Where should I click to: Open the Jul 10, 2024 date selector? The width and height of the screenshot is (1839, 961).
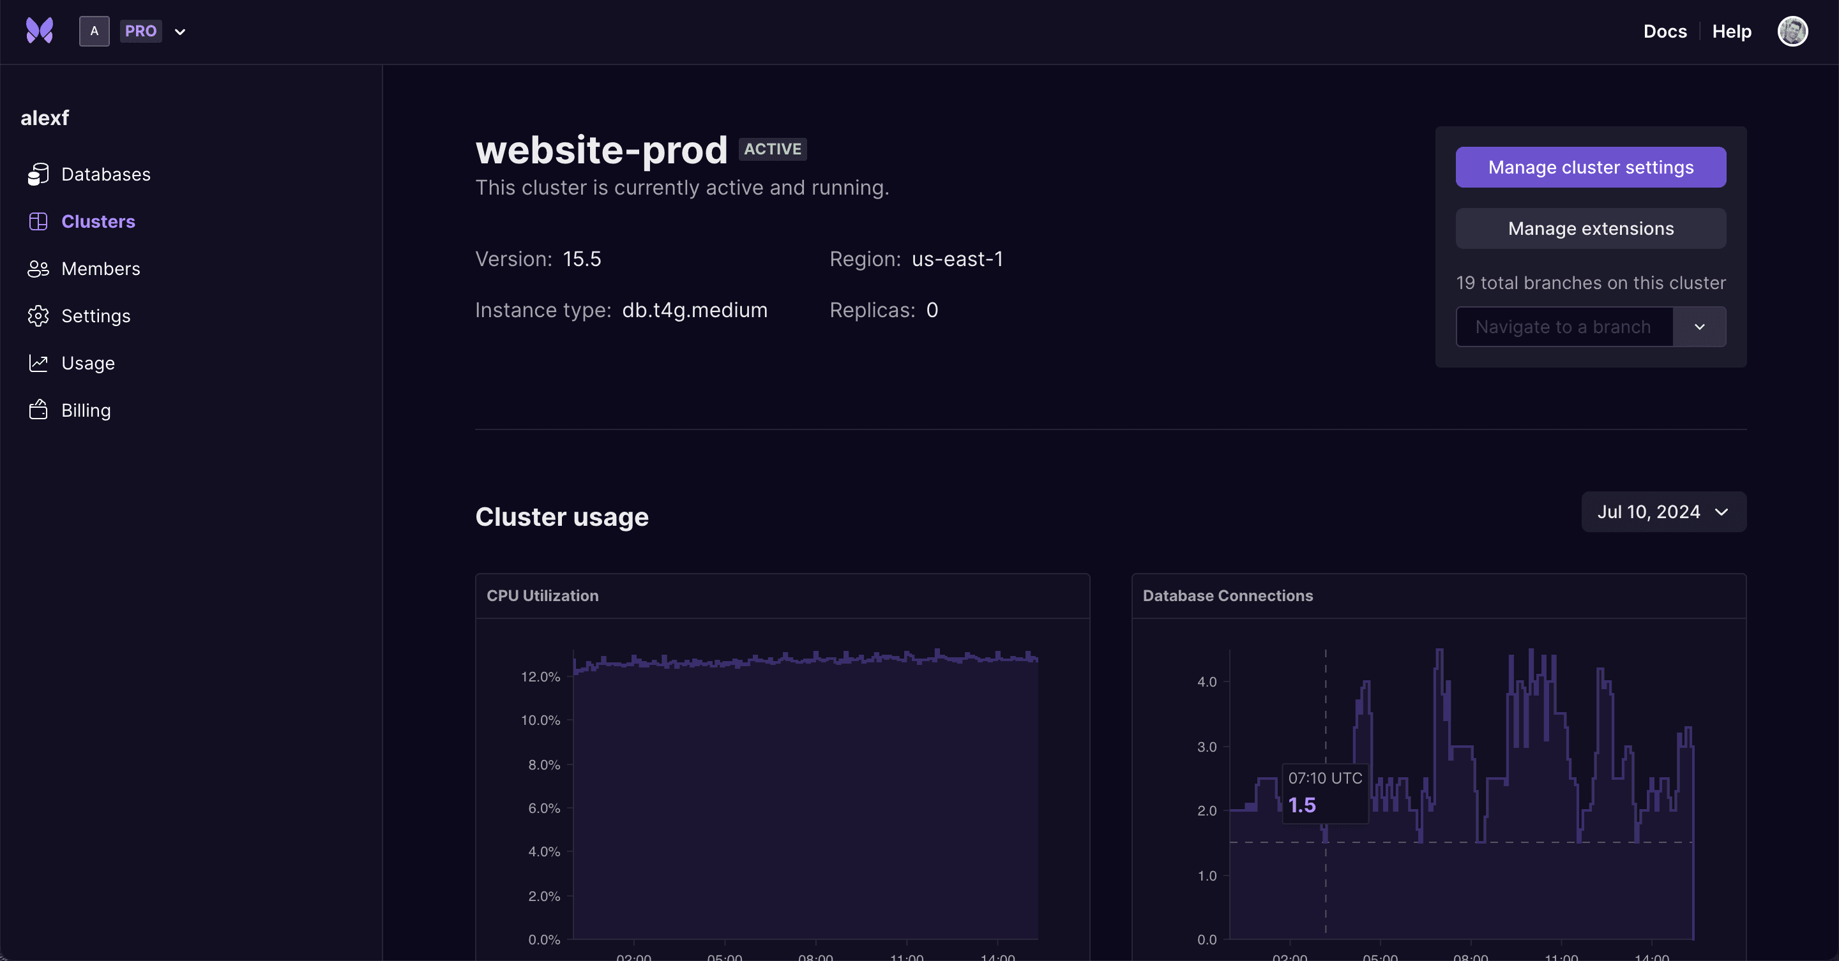click(1663, 512)
